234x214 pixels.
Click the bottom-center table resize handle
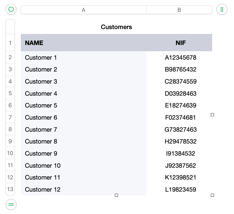point(116,195)
